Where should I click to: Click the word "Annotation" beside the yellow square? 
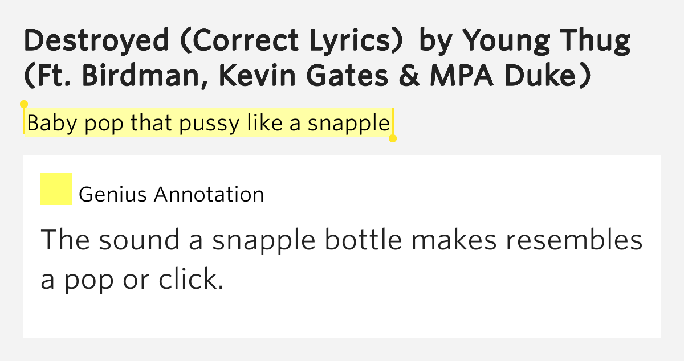click(209, 195)
